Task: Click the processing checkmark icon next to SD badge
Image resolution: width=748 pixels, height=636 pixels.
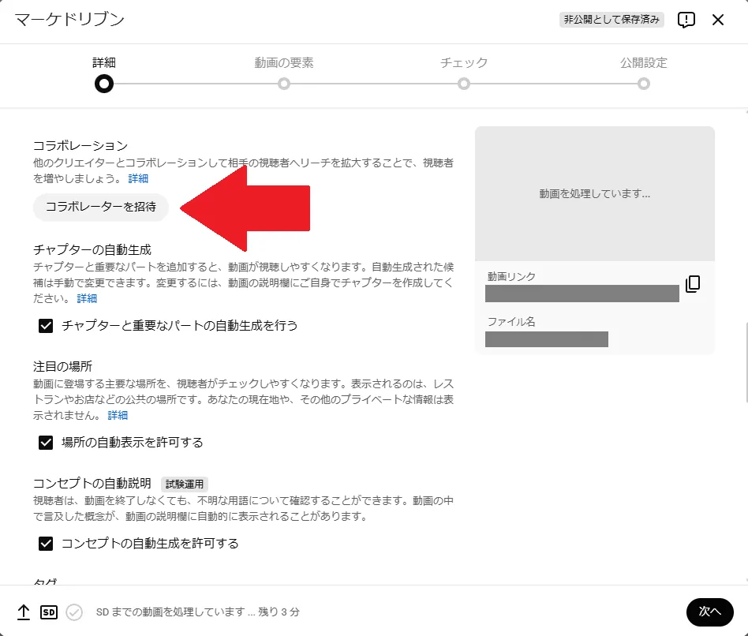Action: [73, 612]
